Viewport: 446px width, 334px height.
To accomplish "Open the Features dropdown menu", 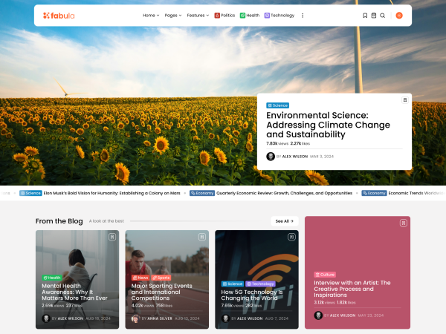I will coord(198,16).
